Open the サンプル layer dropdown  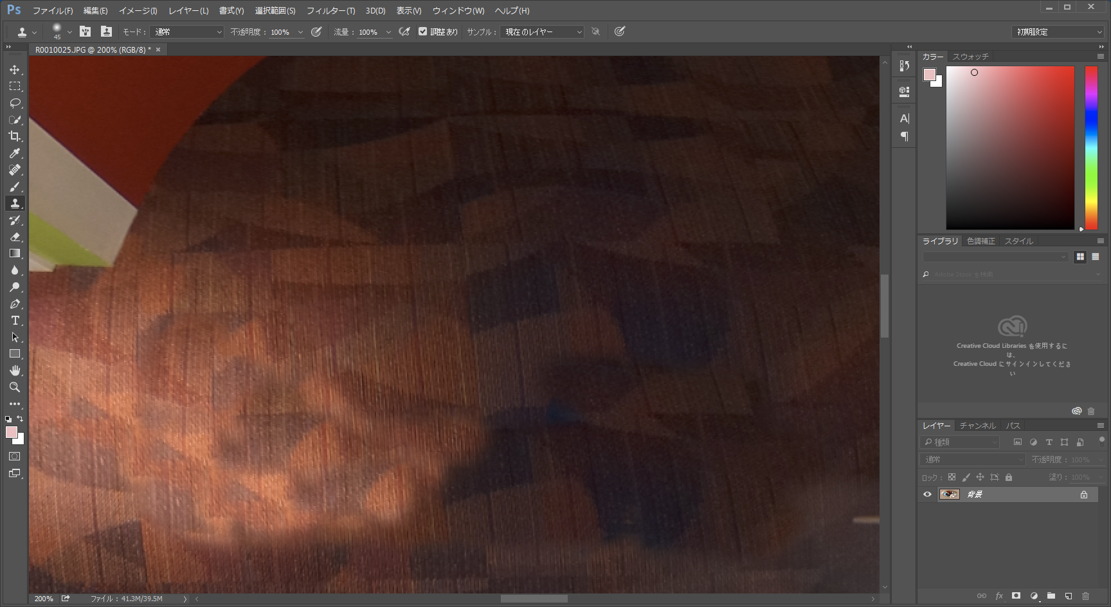click(542, 32)
